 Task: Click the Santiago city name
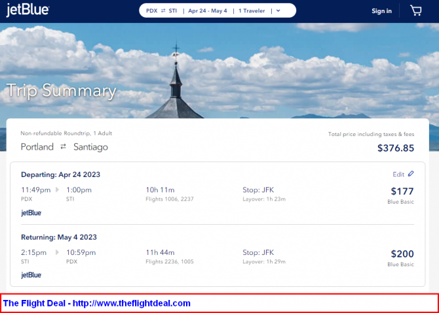click(90, 147)
